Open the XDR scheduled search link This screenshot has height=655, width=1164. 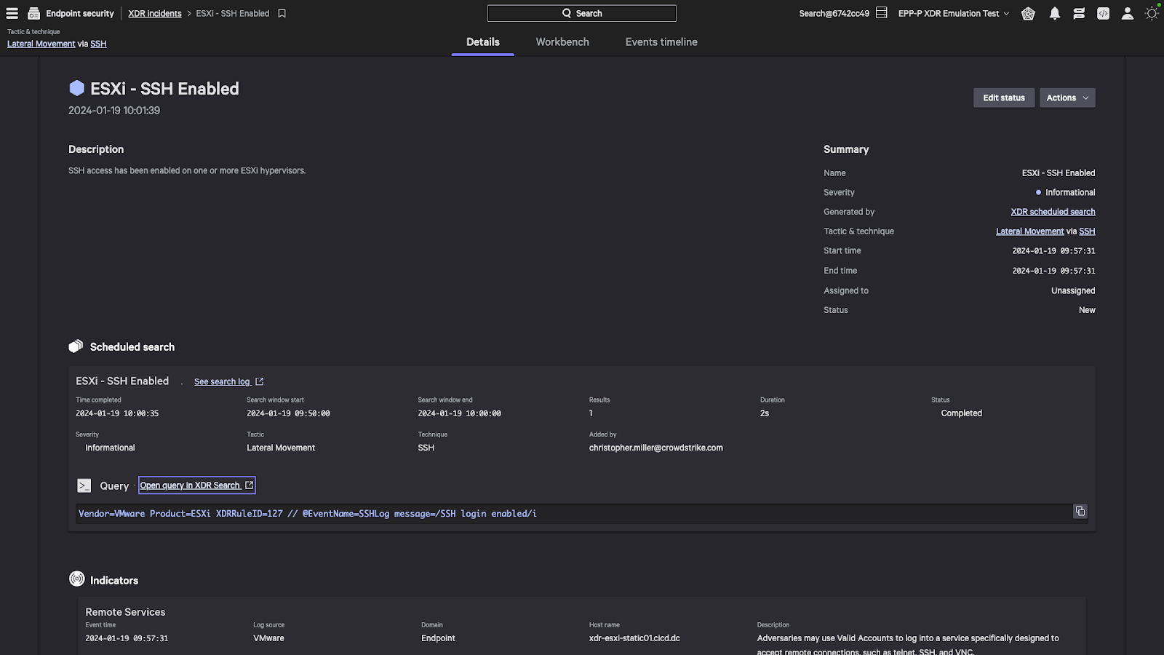click(1053, 212)
